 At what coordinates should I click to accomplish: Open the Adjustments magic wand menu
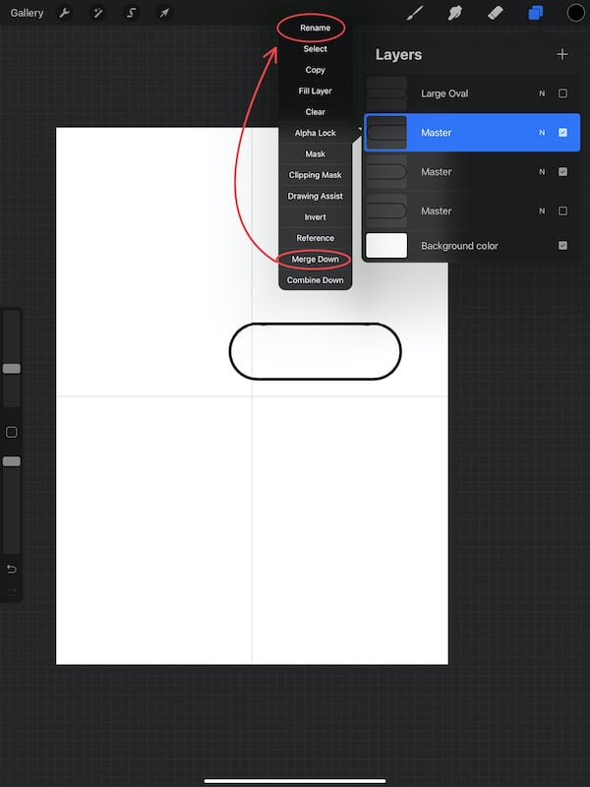coord(97,13)
